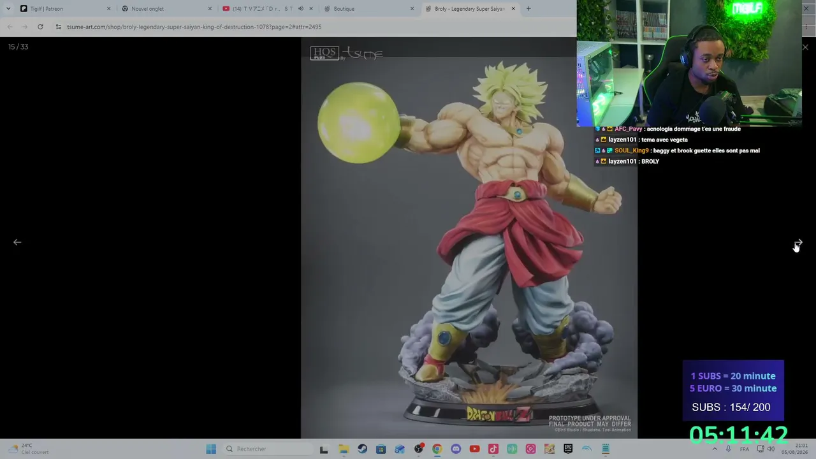The image size is (816, 459).
Task: Click the Broly statue image
Action: point(469,238)
